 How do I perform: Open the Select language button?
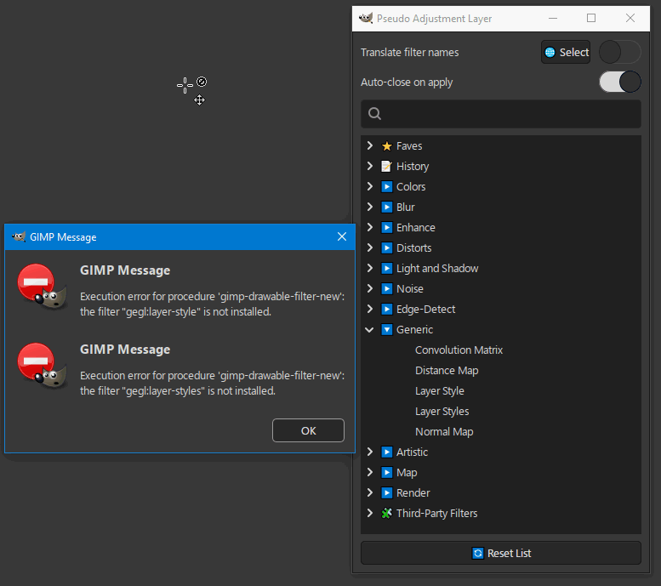pyautogui.click(x=566, y=52)
